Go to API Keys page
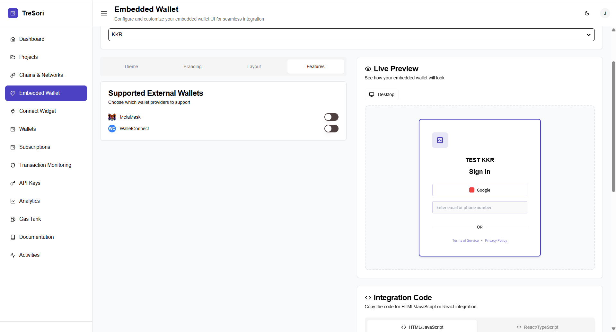The image size is (616, 332). [x=30, y=183]
